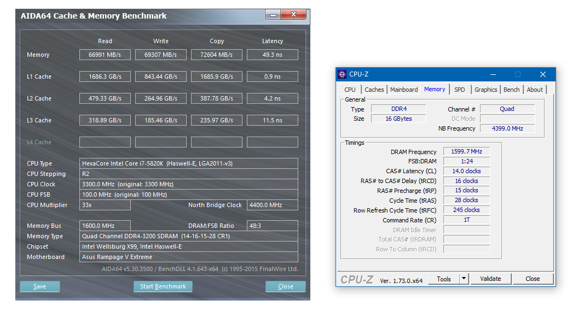Click Start Benchmark in AIDA64
Viewport: 584px width, 318px height.
coord(163,286)
